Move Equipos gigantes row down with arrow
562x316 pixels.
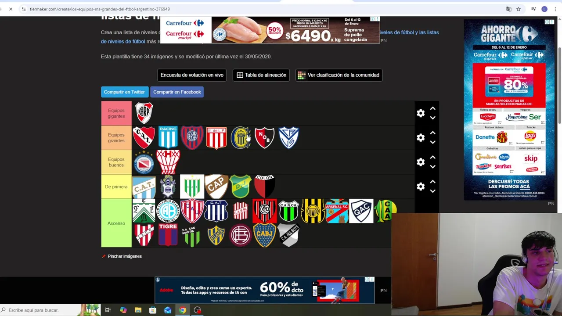coord(432,118)
